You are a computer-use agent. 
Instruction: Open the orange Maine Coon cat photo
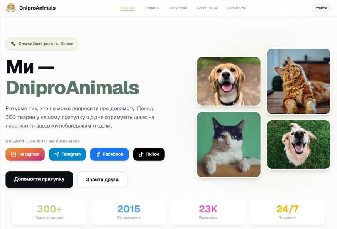click(x=298, y=81)
